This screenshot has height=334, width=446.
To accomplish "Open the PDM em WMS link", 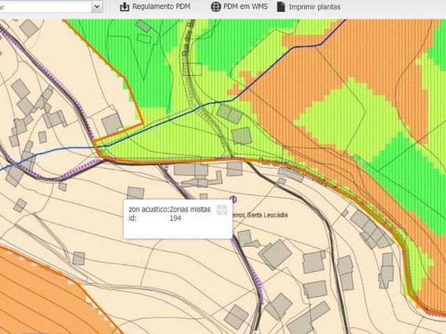I will point(245,7).
